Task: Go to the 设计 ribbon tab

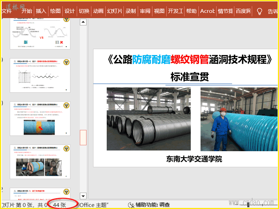Action: 69,11
